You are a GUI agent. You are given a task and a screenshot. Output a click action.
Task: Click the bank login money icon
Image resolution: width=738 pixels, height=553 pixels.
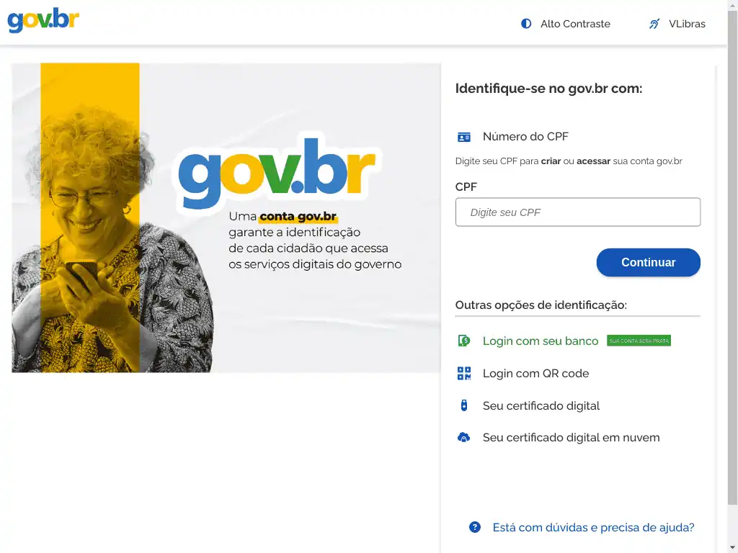coord(463,341)
